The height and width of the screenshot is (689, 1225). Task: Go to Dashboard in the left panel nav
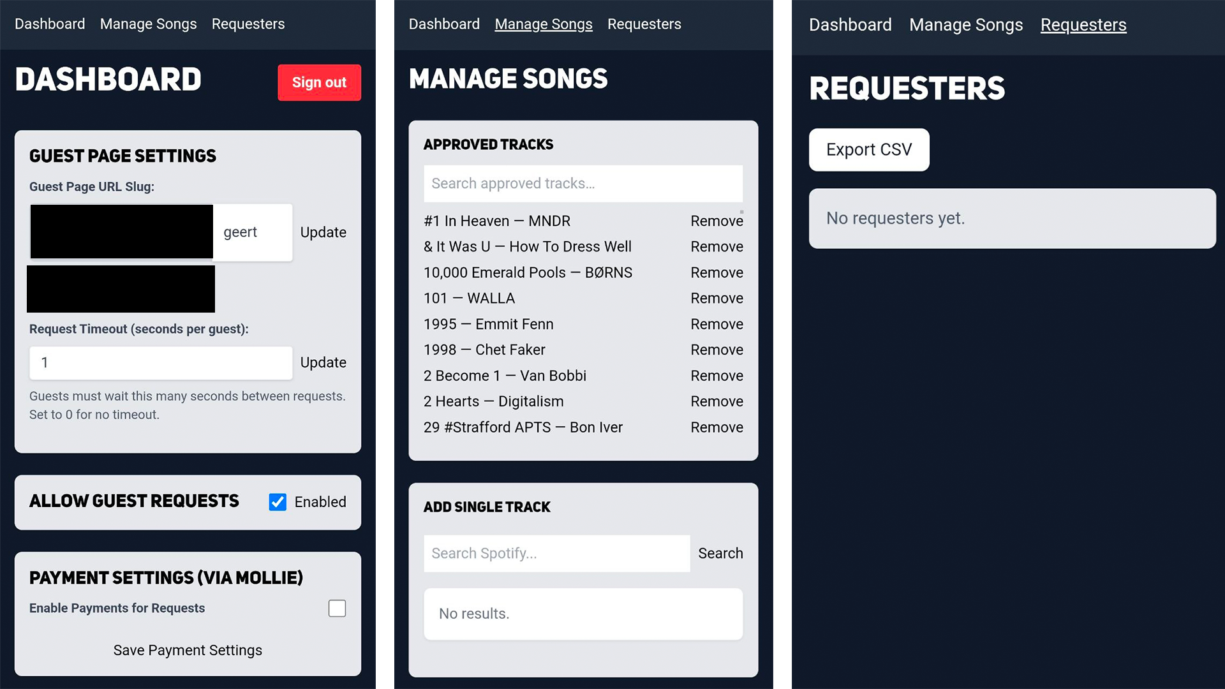[x=50, y=24]
